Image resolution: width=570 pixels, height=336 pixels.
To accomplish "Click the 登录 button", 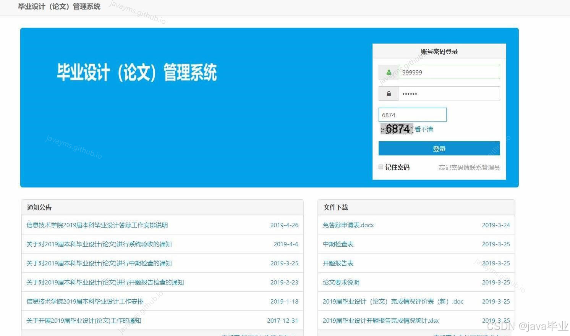I will tap(439, 149).
